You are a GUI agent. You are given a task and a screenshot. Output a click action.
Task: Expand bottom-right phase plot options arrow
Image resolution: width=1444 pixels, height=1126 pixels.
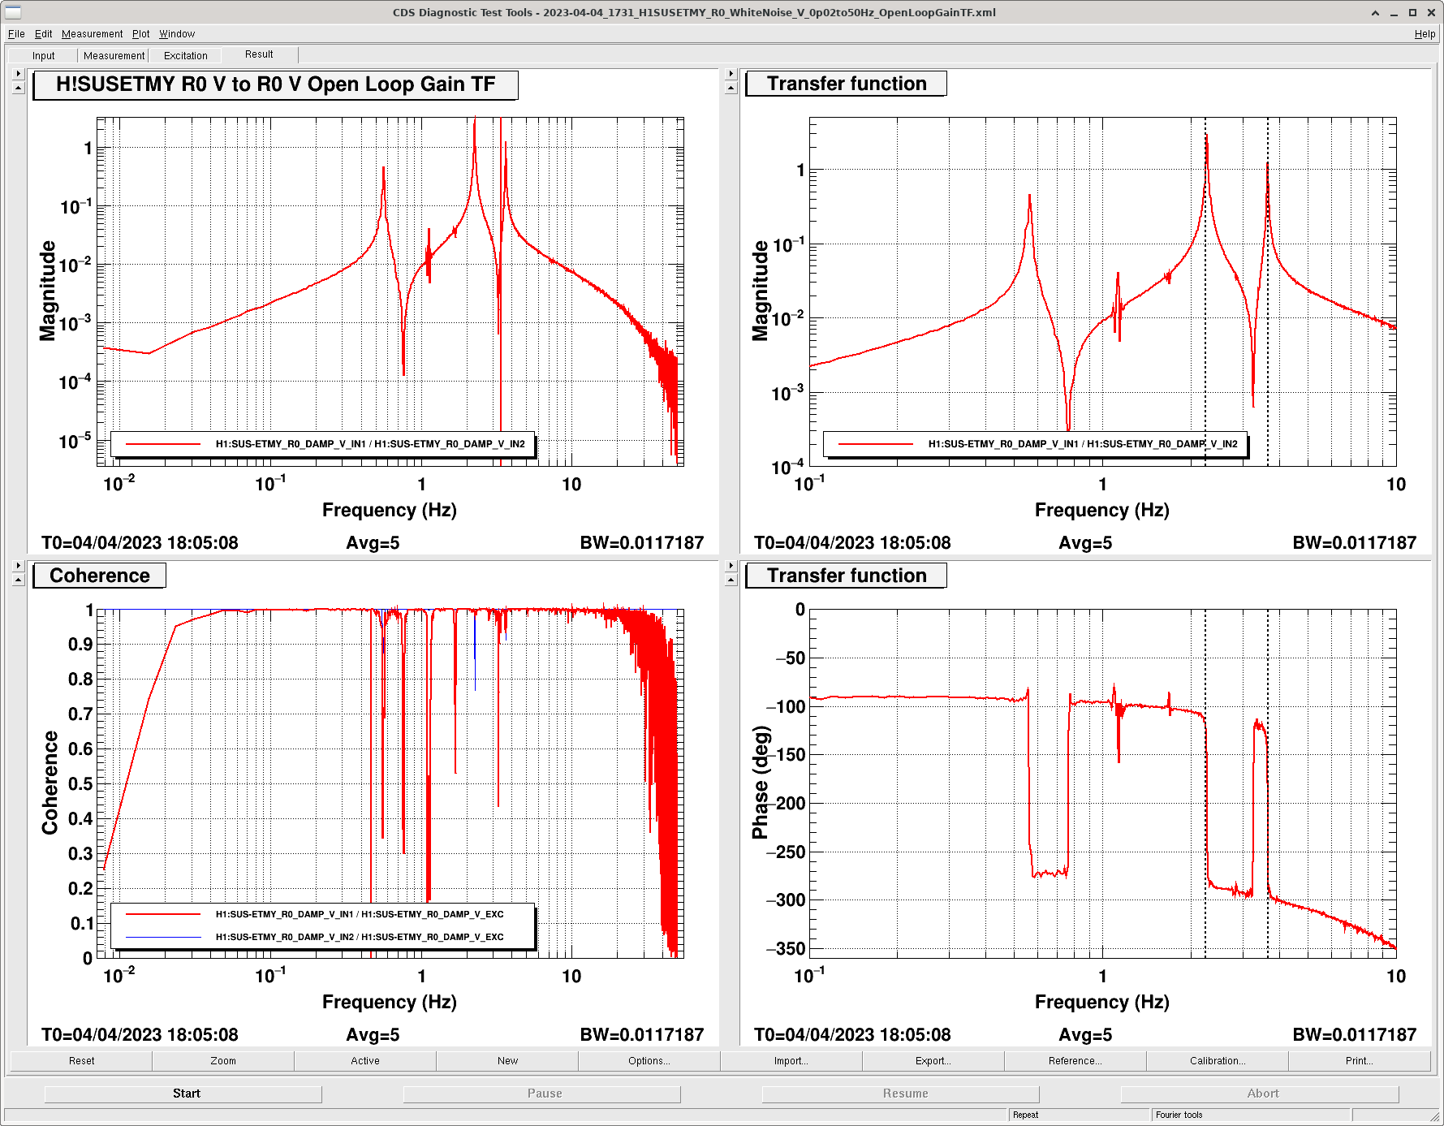click(731, 566)
